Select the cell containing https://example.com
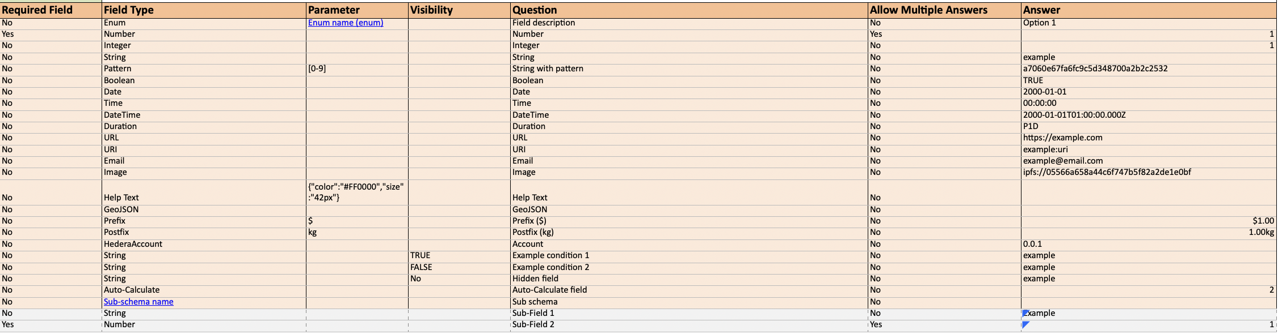The image size is (1278, 334). 1062,138
